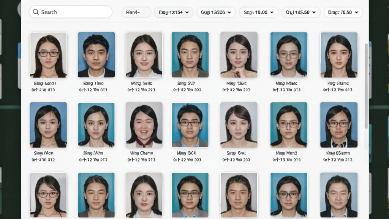Image resolution: width=389 pixels, height=219 pixels.
Task: Click the name text 'Sing-Sand'
Action: point(45,83)
